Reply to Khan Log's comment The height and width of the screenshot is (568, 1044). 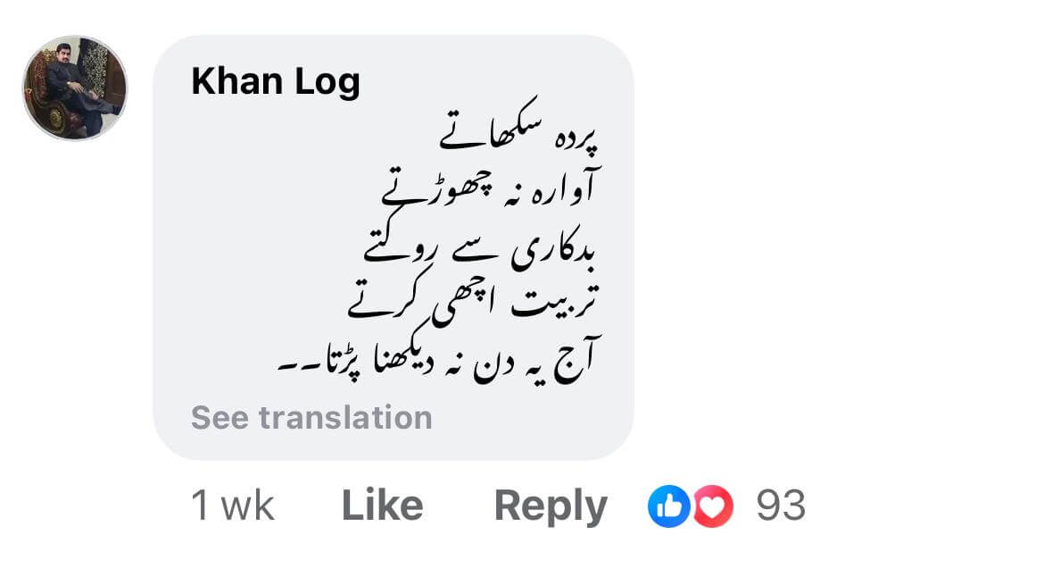point(551,506)
